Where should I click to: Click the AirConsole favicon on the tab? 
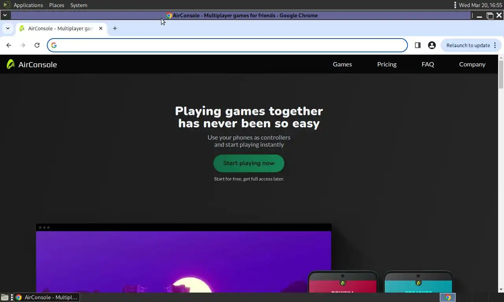point(22,28)
